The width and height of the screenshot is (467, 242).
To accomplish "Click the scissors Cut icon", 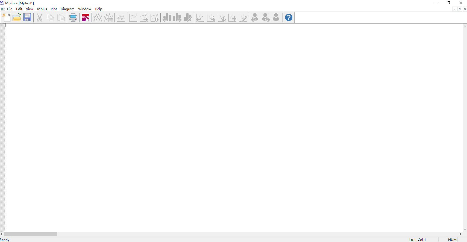I will click(x=40, y=17).
